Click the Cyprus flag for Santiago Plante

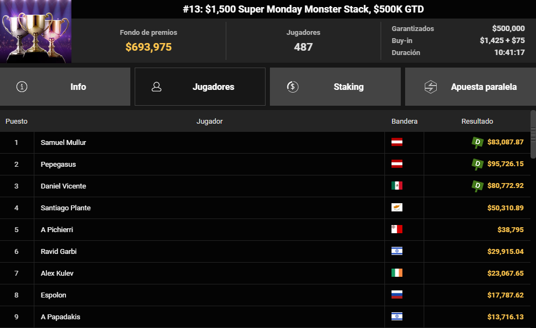(x=397, y=208)
